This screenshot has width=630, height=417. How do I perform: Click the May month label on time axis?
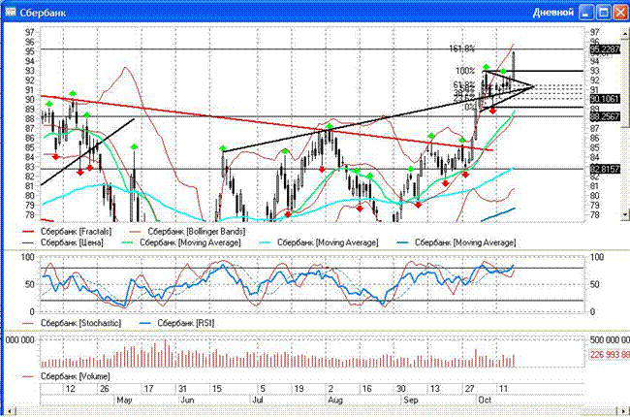pos(124,401)
